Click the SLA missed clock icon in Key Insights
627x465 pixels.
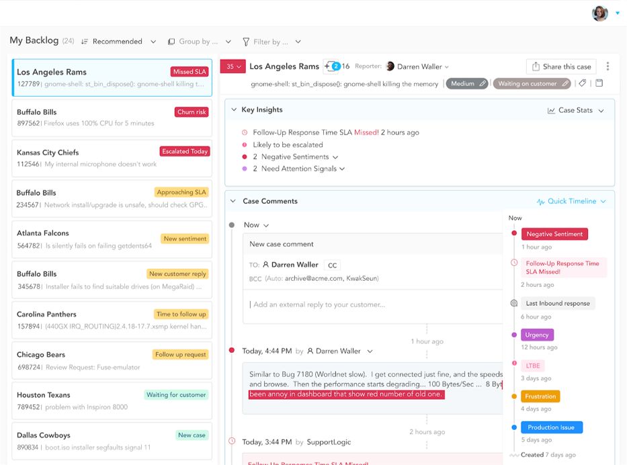[245, 132]
